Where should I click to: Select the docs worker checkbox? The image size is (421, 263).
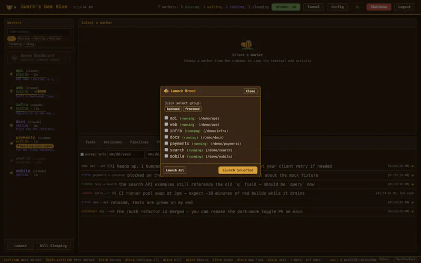point(166,137)
